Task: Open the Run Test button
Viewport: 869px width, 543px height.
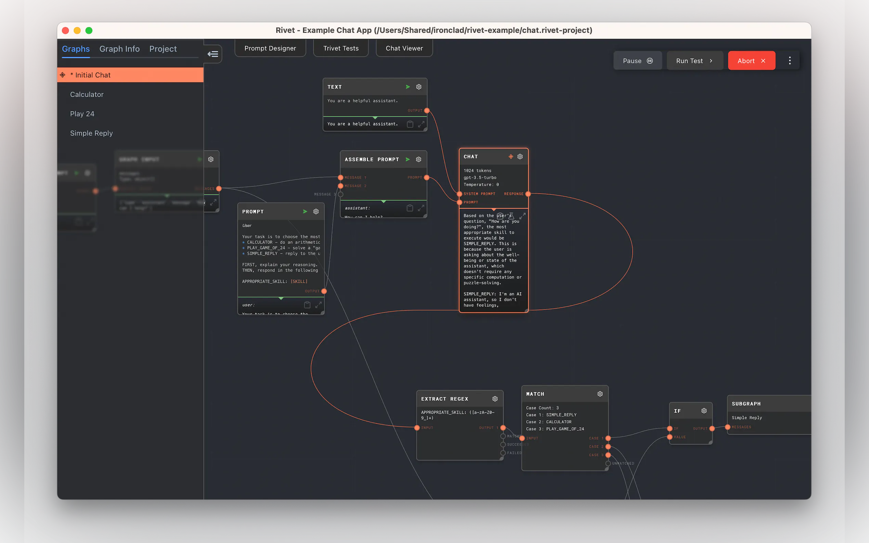Action: point(694,61)
